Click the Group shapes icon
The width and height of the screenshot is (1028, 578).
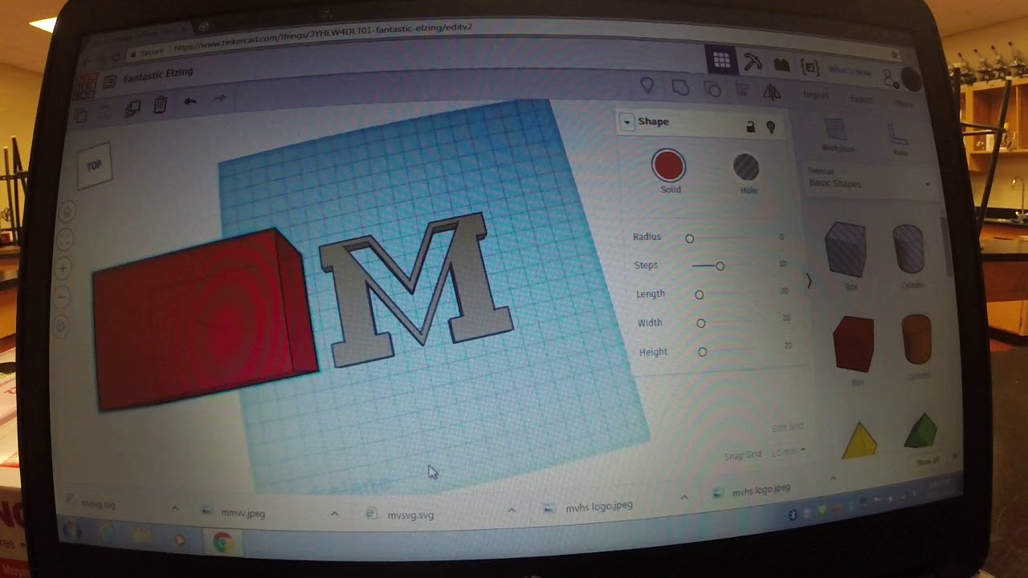click(x=680, y=87)
